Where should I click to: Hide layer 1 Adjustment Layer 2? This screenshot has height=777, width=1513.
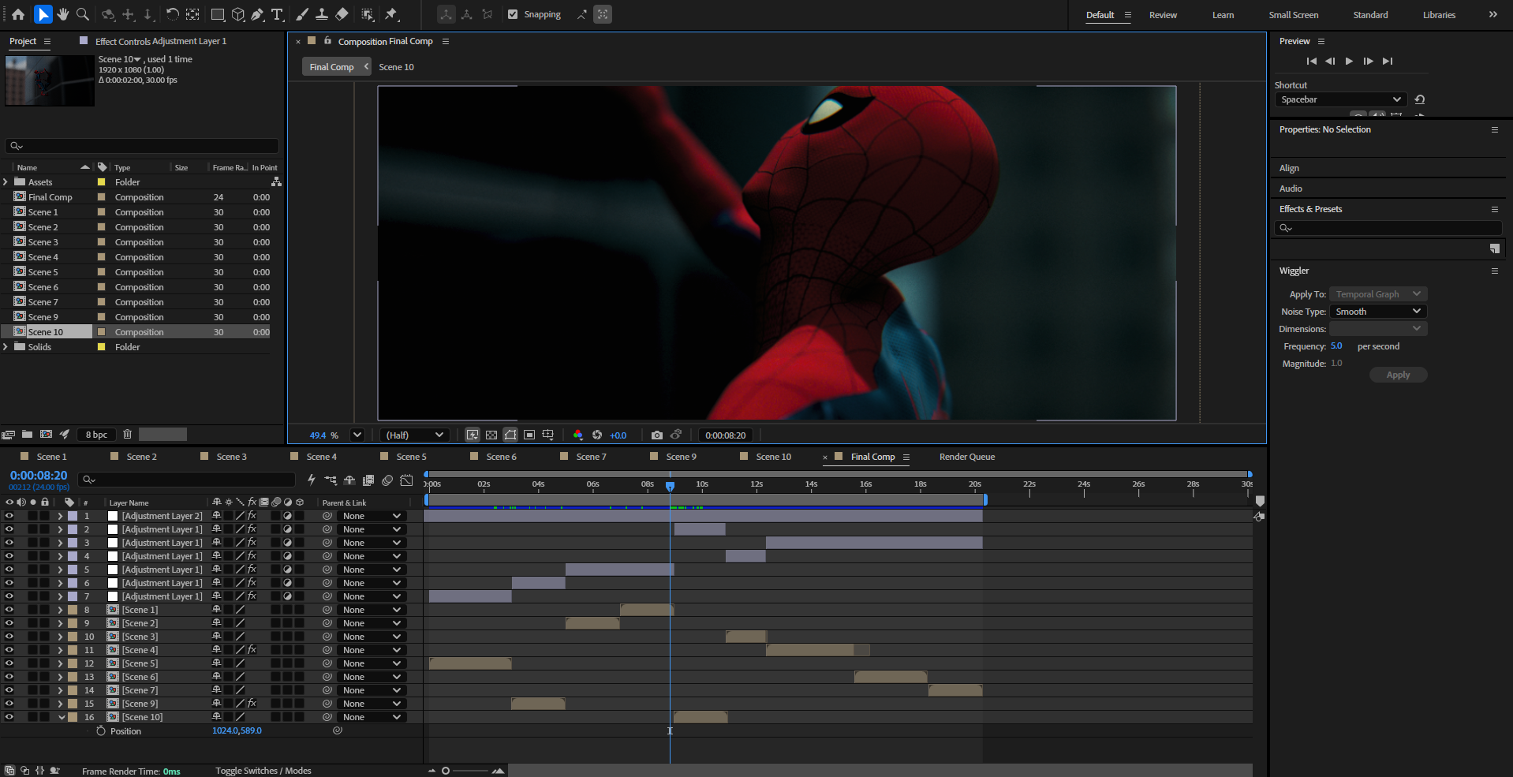9,516
